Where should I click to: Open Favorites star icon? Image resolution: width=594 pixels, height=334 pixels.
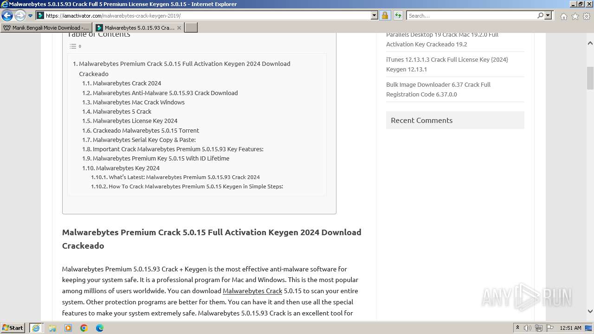575,16
